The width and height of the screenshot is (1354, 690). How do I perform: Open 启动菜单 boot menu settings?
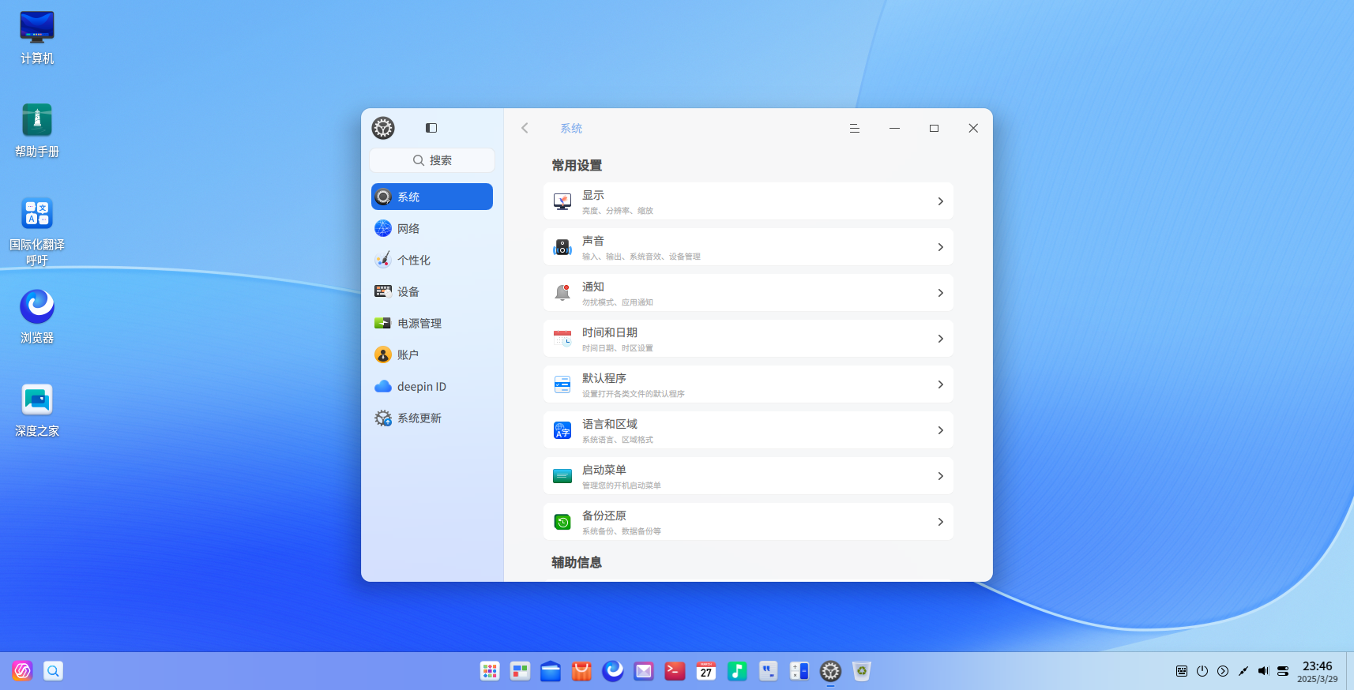tap(747, 476)
